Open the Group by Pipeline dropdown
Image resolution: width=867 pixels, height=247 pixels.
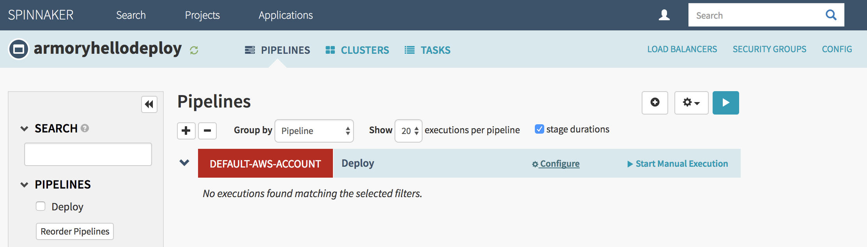click(314, 131)
